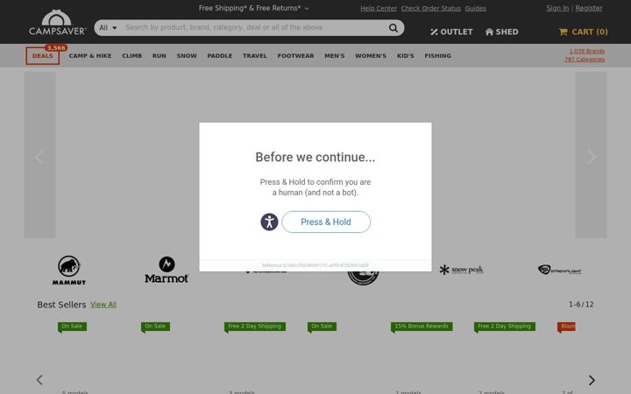Show next Best Sellers products
631x394 pixels.
click(x=592, y=380)
